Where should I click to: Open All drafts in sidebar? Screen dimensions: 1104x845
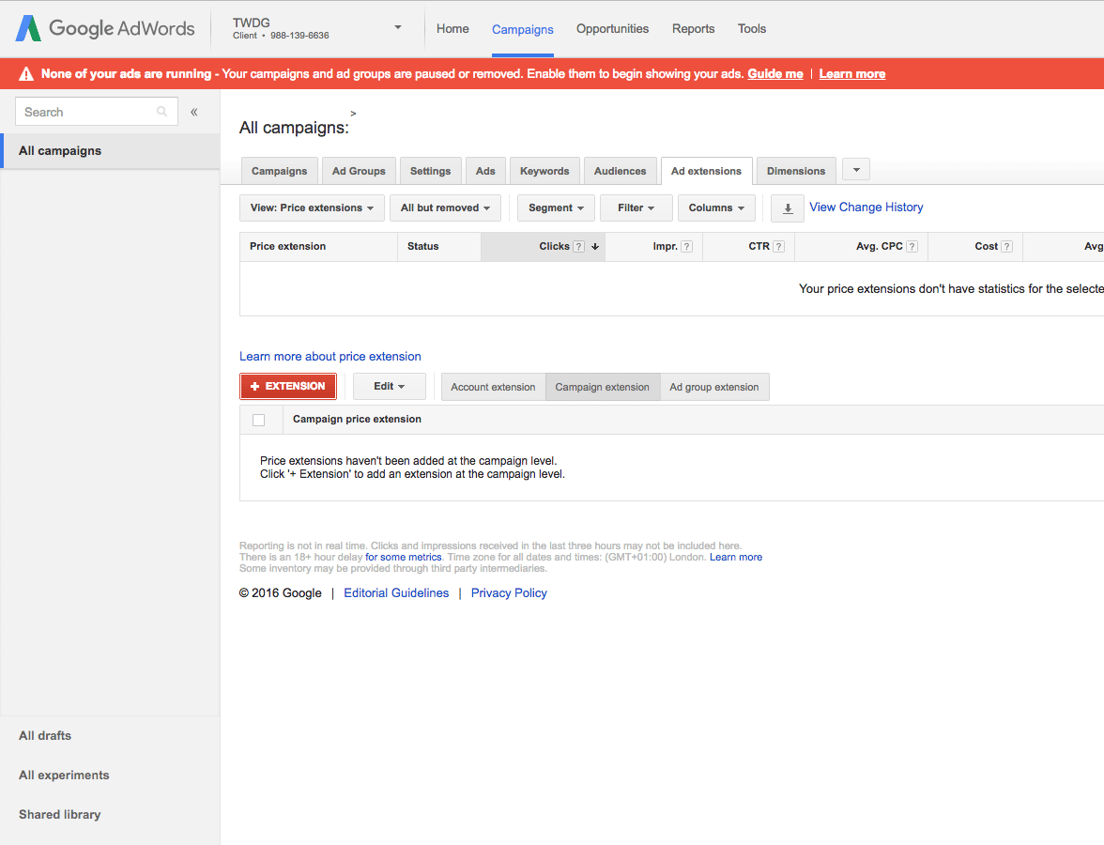(x=45, y=736)
